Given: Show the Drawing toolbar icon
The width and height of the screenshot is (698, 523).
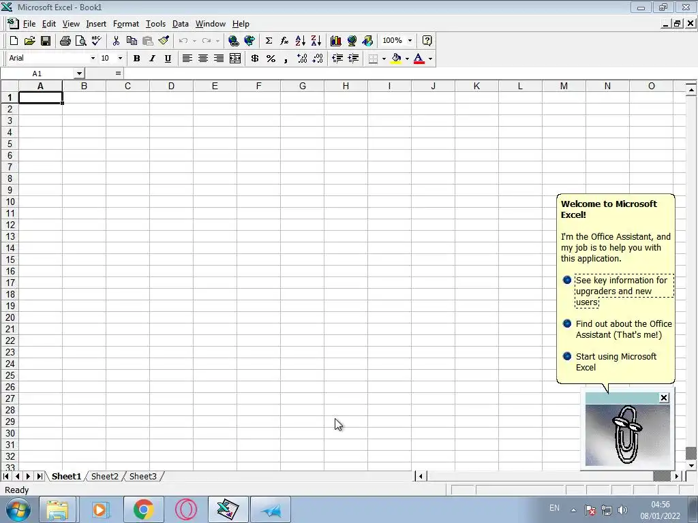Looking at the screenshot, I should (x=367, y=41).
